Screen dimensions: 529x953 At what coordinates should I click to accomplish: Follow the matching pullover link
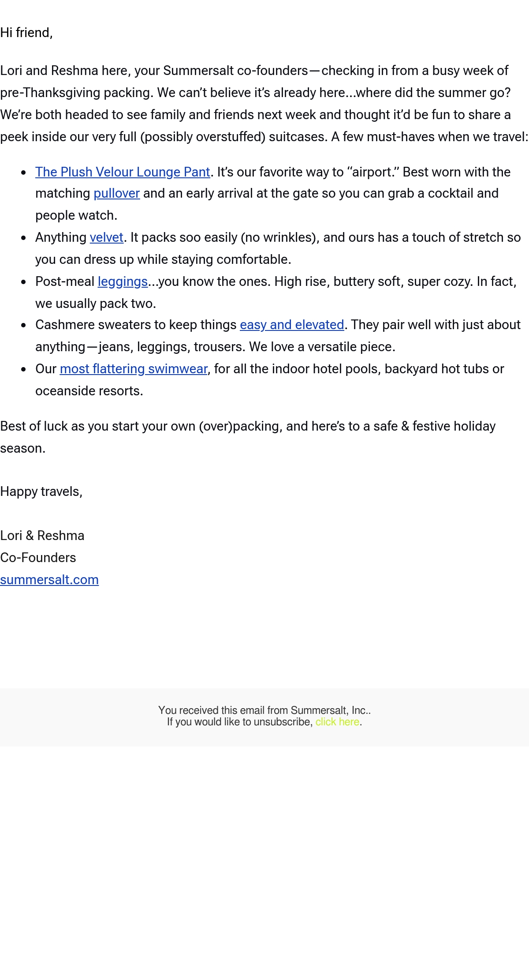(x=117, y=193)
